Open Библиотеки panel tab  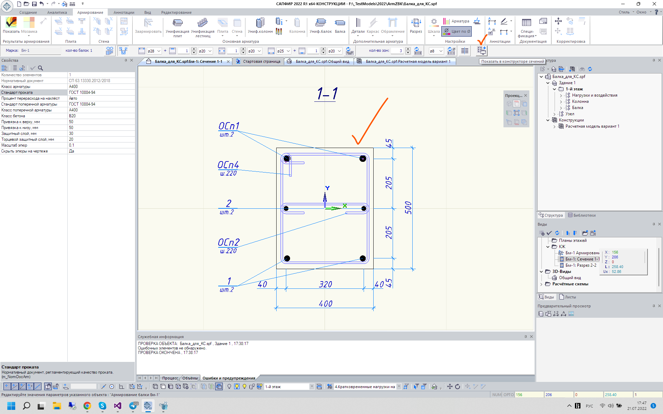[582, 215]
